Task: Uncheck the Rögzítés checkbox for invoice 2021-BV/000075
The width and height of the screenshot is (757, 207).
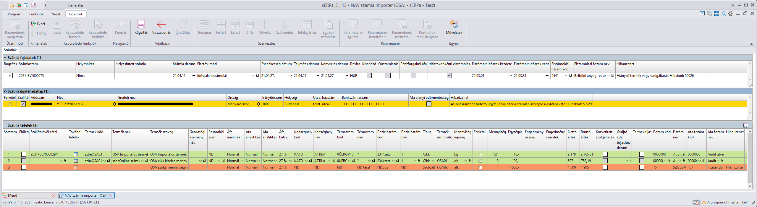Action: coord(10,76)
